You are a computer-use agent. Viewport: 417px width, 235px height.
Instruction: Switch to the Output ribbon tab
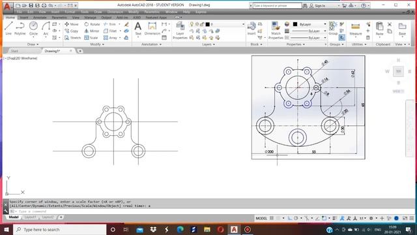106,18
